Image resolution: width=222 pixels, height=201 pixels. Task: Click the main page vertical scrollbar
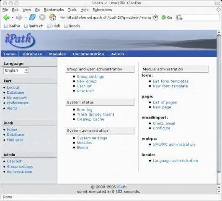219,103
